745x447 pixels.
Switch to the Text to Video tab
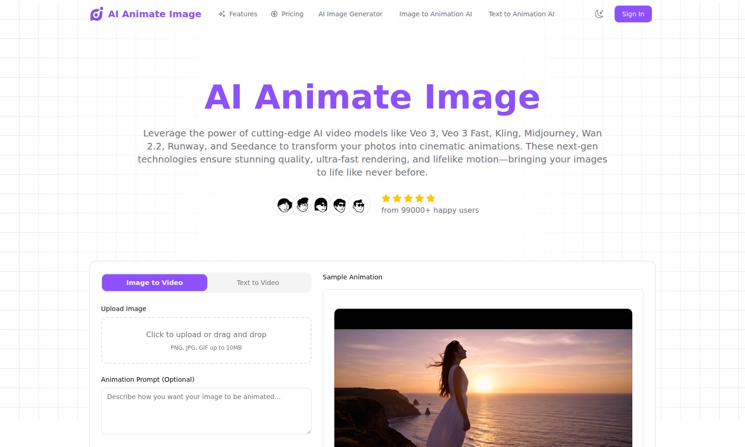(x=257, y=282)
